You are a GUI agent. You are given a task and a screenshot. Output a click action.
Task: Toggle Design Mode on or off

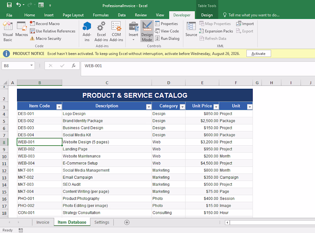147,32
